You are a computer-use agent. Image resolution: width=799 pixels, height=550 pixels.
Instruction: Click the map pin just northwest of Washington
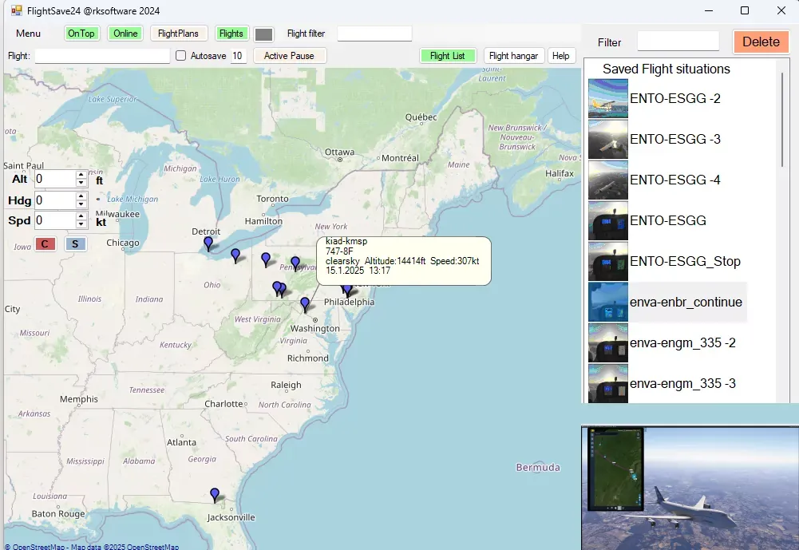pyautogui.click(x=305, y=304)
